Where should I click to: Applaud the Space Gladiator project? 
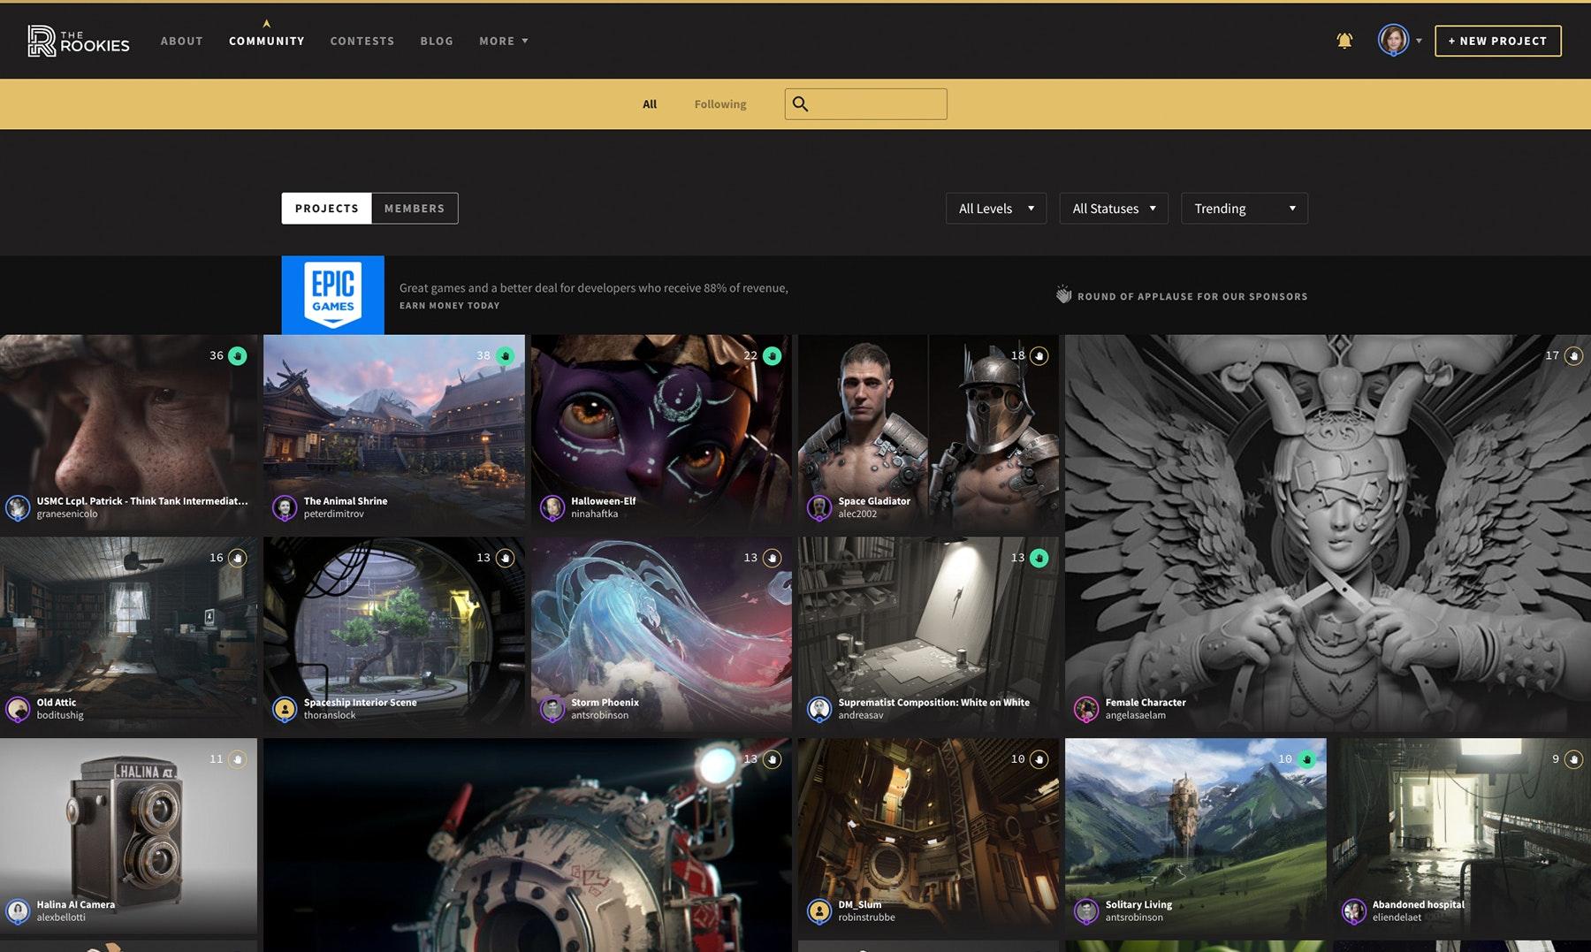click(x=1039, y=356)
